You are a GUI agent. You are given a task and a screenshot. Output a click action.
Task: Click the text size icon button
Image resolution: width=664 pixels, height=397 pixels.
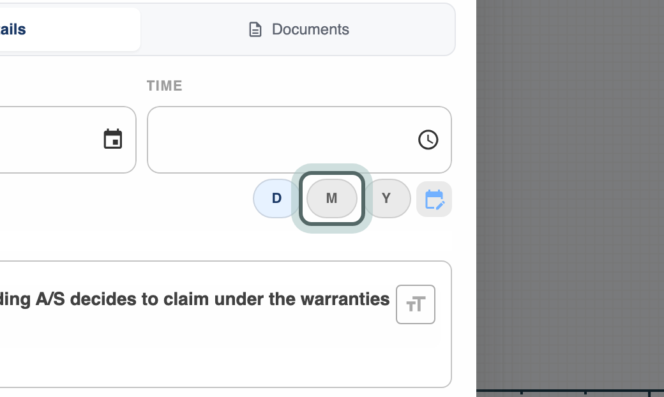[x=416, y=304]
